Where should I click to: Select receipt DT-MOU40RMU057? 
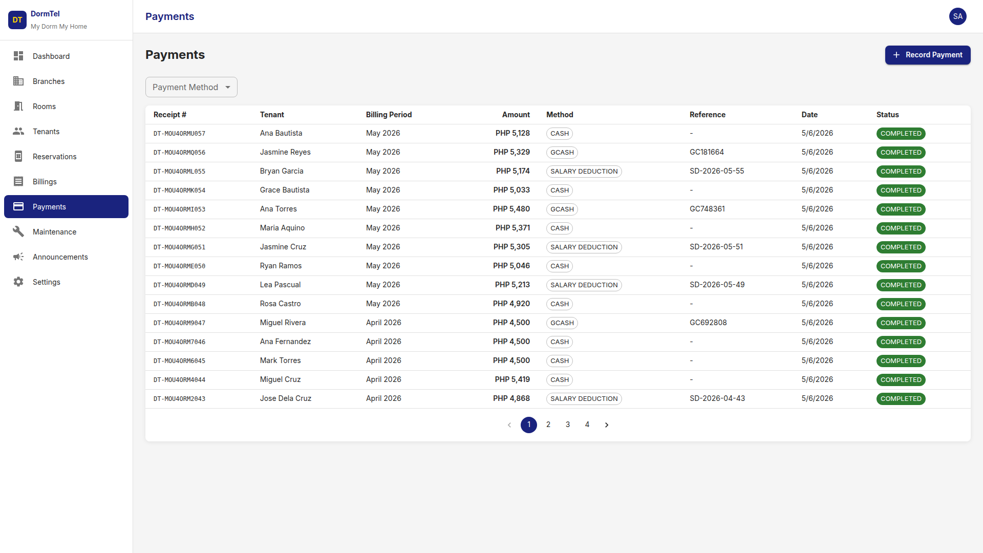click(179, 134)
